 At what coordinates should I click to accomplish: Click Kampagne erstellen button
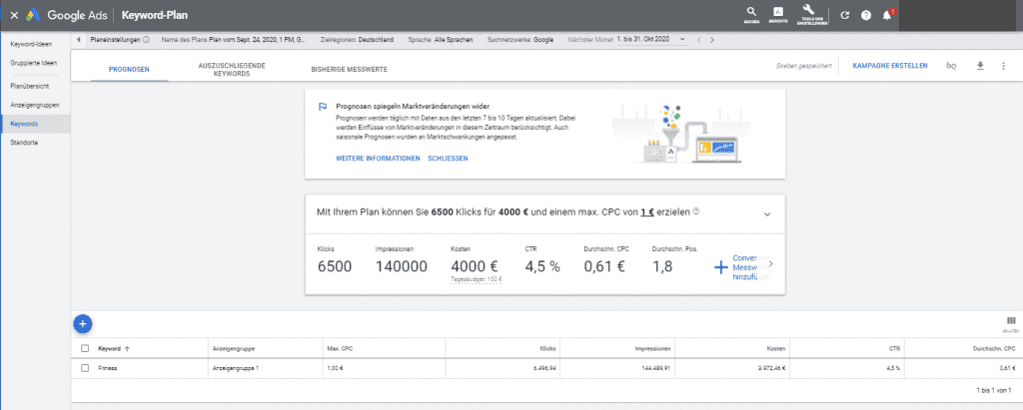coord(890,66)
